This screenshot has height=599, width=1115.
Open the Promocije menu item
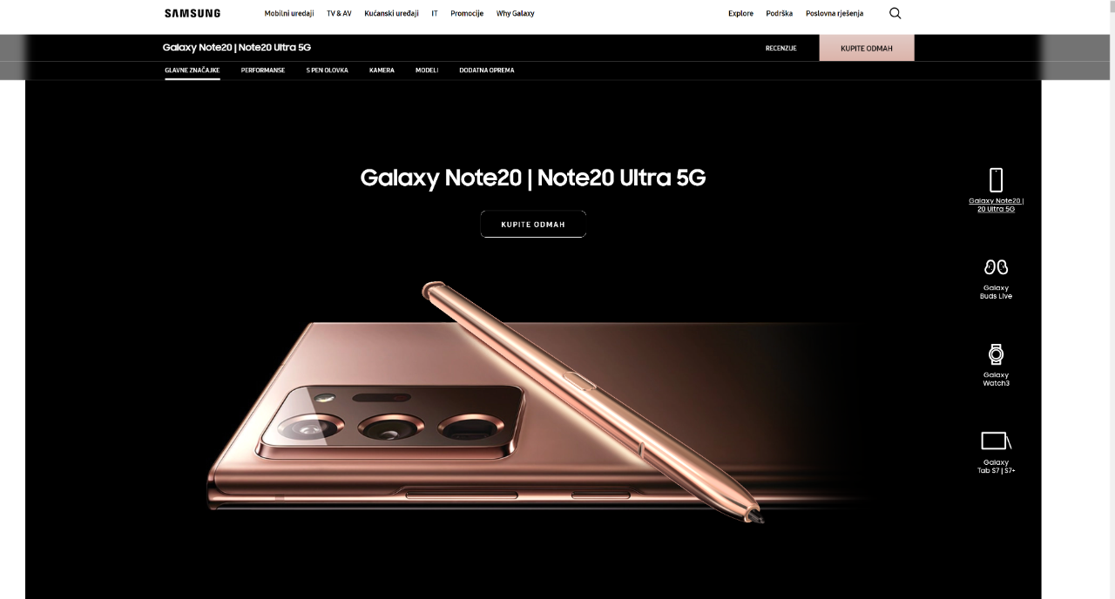click(467, 13)
